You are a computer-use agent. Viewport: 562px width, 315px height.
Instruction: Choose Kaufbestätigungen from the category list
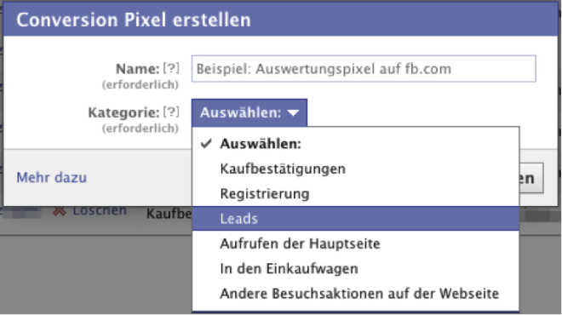click(x=356, y=169)
